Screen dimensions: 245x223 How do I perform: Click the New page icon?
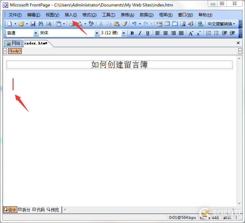tap(10, 24)
